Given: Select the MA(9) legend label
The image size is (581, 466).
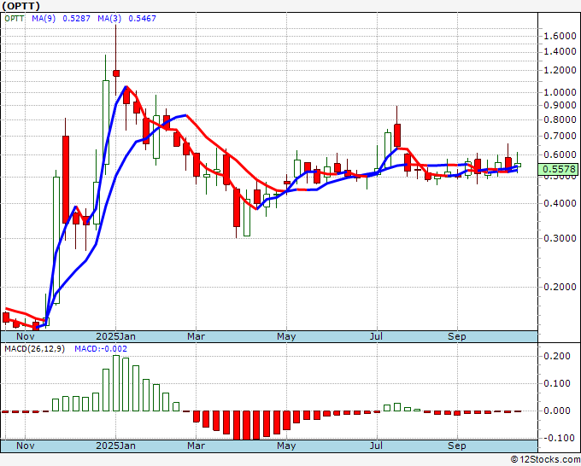Looking at the screenshot, I should (44, 18).
